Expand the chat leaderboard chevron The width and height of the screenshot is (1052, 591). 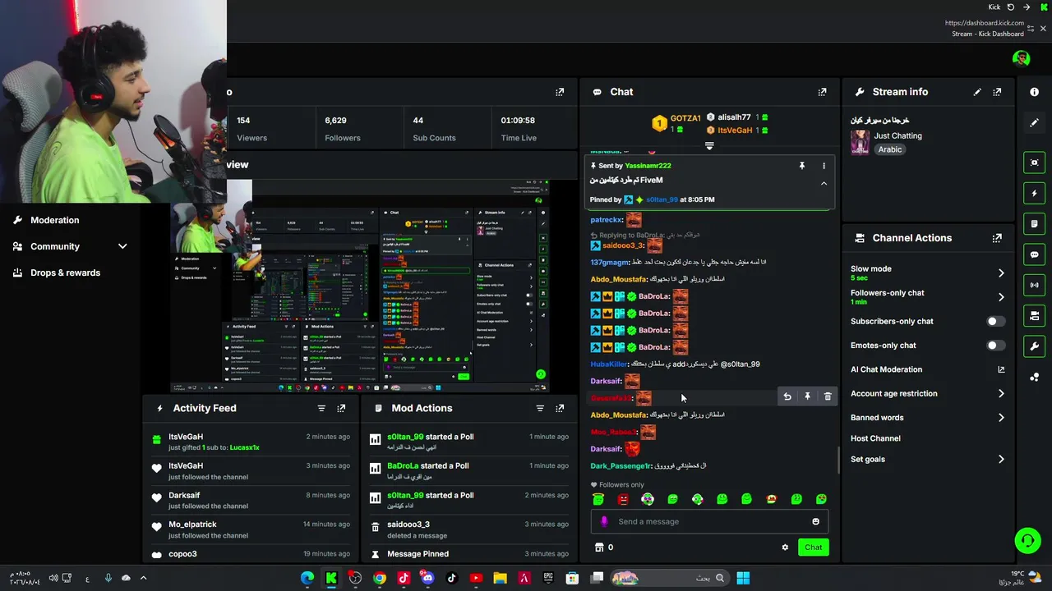709,146
